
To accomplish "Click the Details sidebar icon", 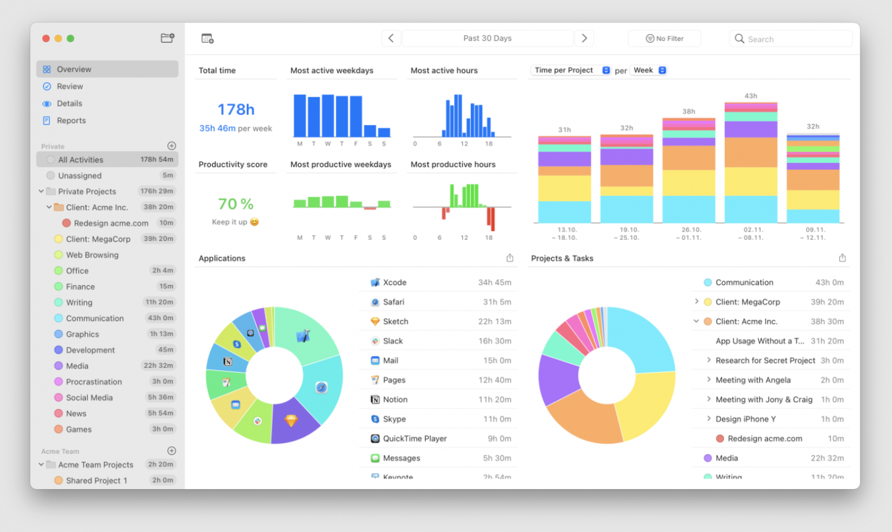I will [x=46, y=103].
